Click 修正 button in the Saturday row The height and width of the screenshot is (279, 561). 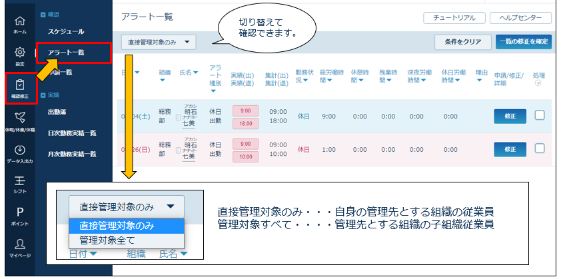click(510, 117)
